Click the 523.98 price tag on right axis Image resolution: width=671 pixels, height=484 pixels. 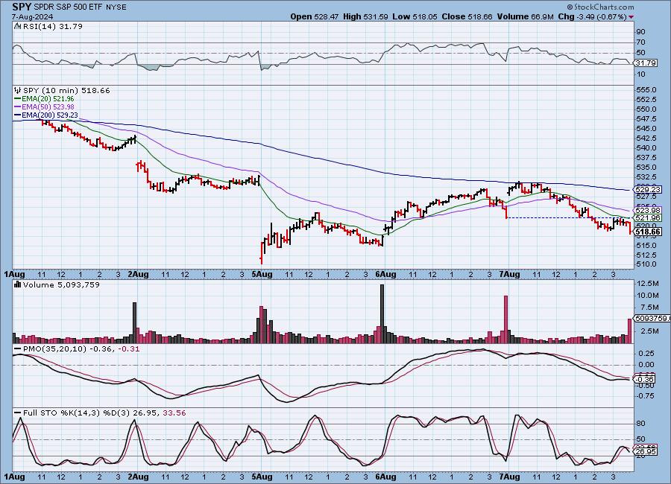tap(648, 211)
